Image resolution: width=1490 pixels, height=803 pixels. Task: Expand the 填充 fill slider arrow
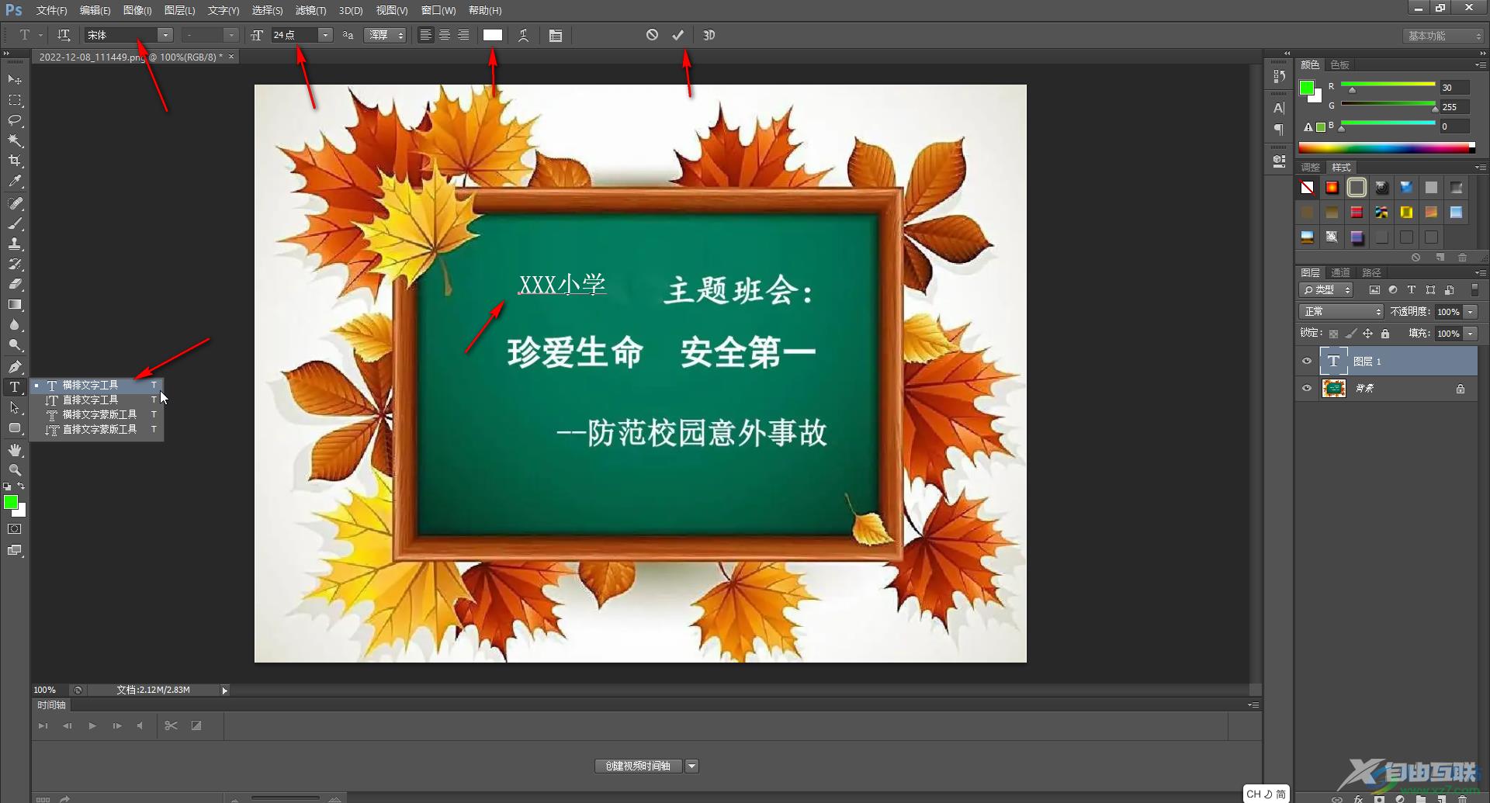pyautogui.click(x=1471, y=334)
